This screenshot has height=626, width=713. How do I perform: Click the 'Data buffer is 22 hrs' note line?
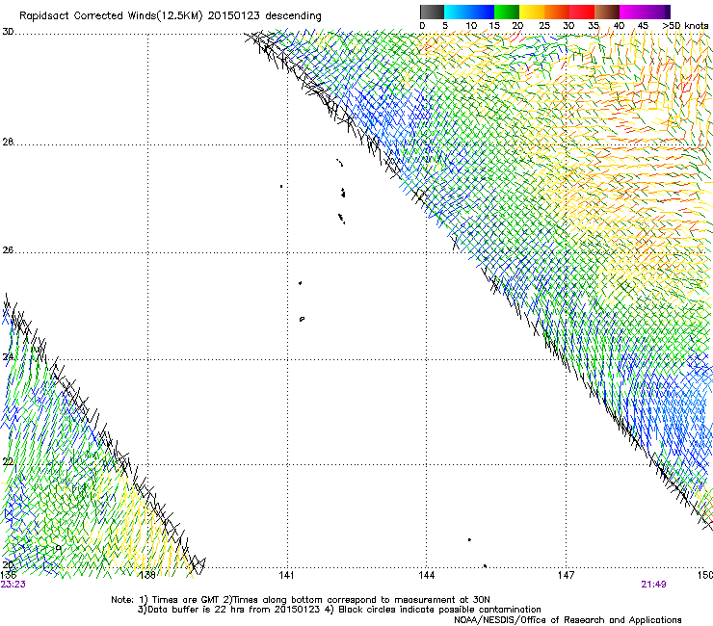click(339, 610)
